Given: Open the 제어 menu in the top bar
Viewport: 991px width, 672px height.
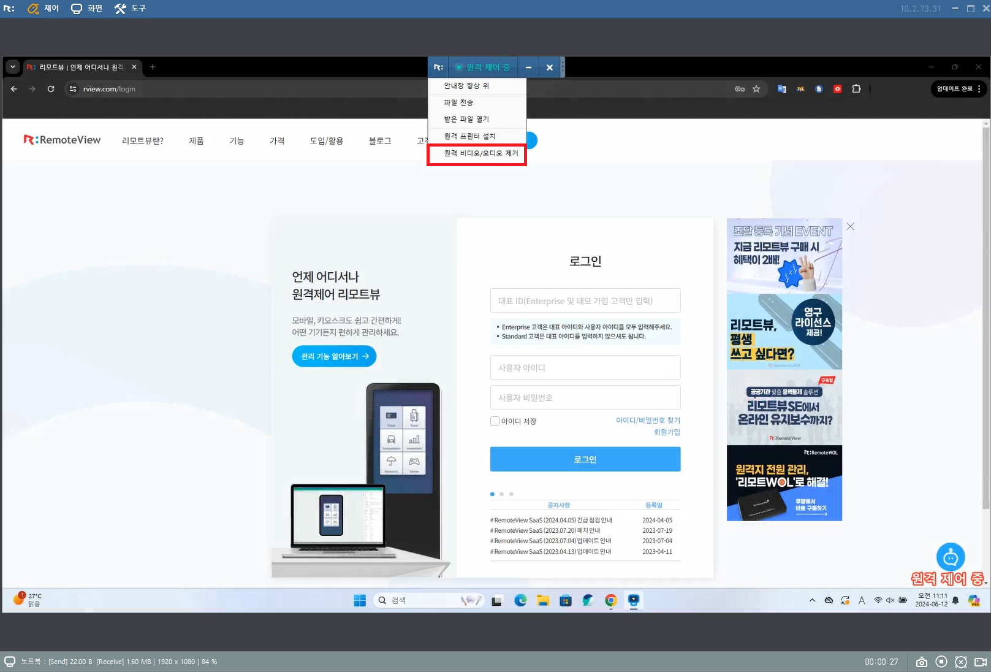Looking at the screenshot, I should coord(44,9).
